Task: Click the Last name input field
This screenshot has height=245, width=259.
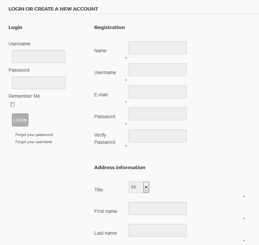Action: [158, 230]
